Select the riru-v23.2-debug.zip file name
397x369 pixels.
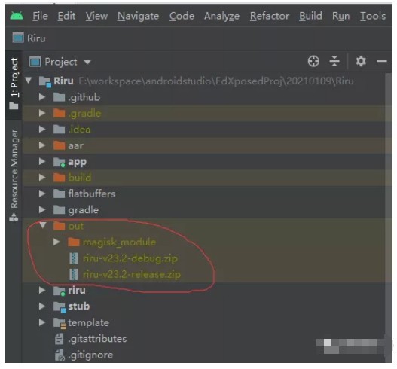click(130, 258)
